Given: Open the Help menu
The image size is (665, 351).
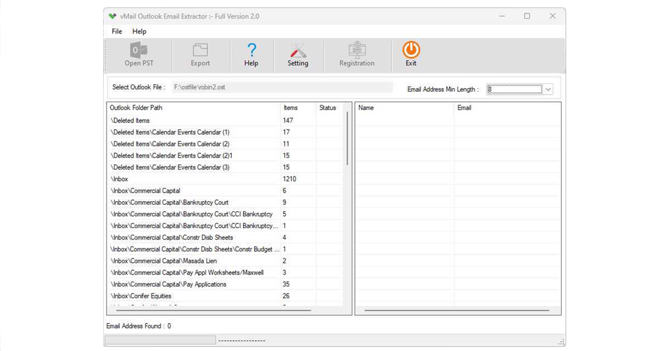Looking at the screenshot, I should [x=139, y=31].
